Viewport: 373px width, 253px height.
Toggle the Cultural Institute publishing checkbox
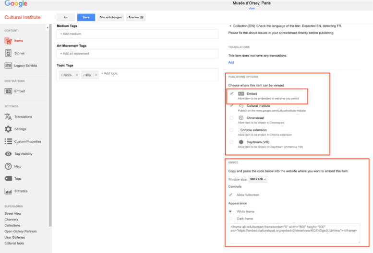[x=231, y=105]
